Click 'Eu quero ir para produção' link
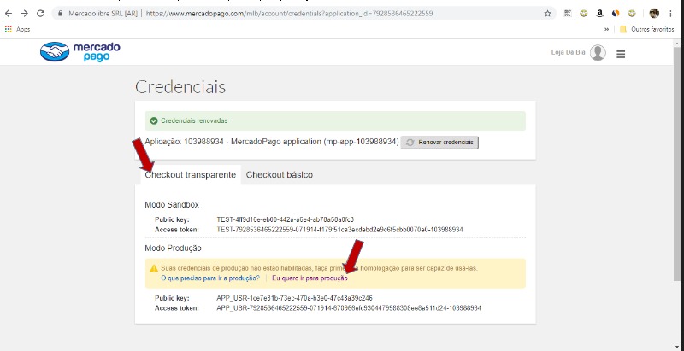 point(310,278)
